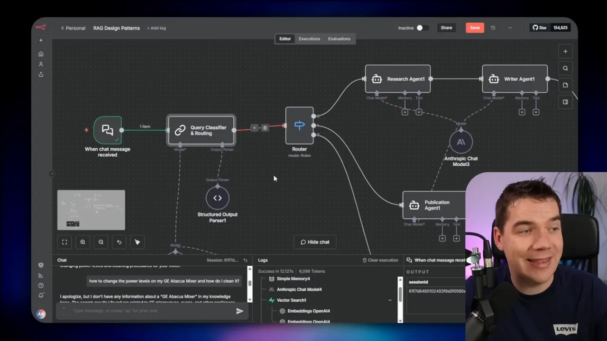Viewport: 607px width, 341px height.
Task: Undo with the arrow icon near zoom controls
Action: tap(119, 242)
